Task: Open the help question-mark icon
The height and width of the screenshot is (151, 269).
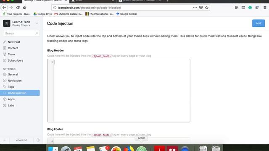Action: pyautogui.click(x=38, y=140)
